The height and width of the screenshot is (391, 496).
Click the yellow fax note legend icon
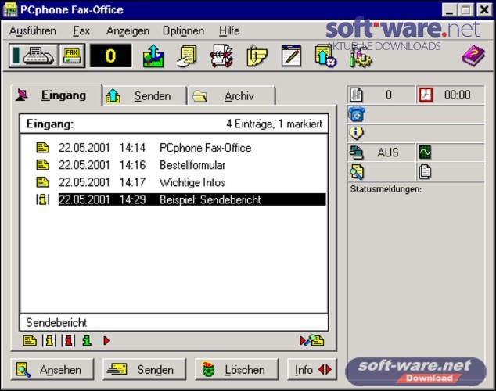30,341
